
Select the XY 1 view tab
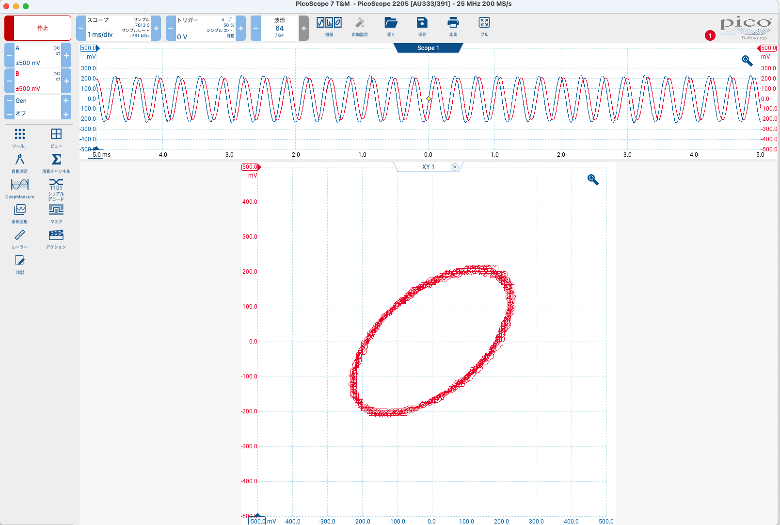(x=428, y=167)
